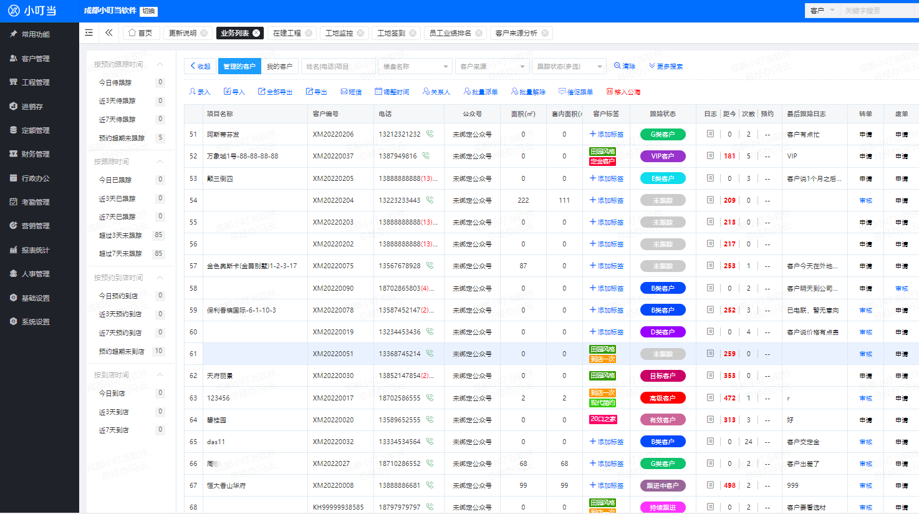
Task: Select 我的客户 tab
Action: 279,66
